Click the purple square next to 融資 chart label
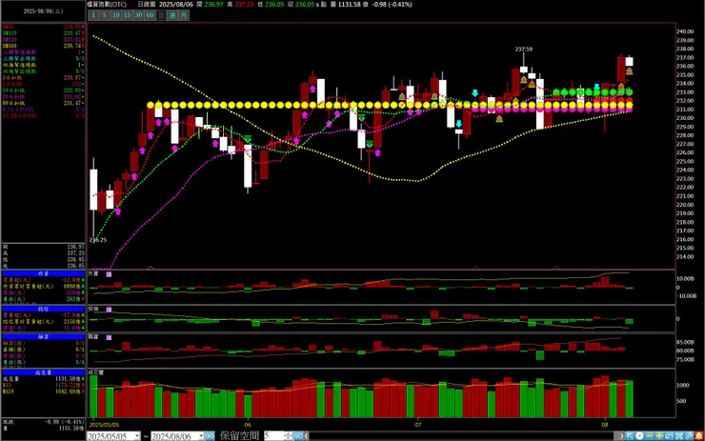The height and width of the screenshot is (441, 705). [x=109, y=337]
